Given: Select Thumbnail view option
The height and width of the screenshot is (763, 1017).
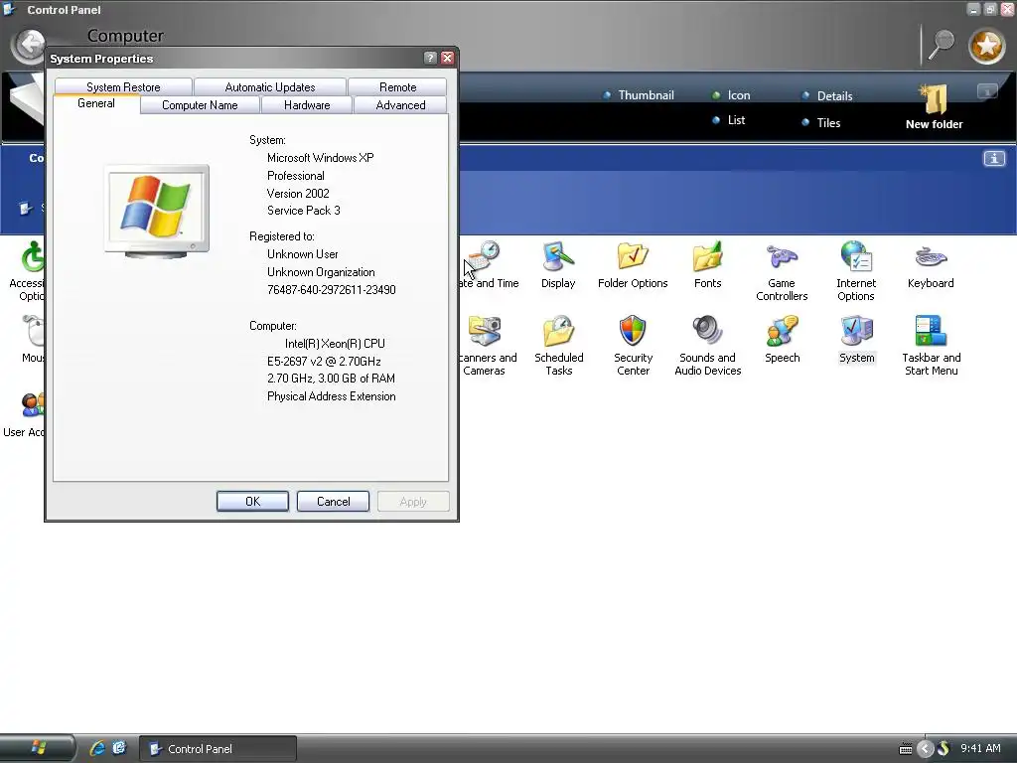Looking at the screenshot, I should (639, 95).
